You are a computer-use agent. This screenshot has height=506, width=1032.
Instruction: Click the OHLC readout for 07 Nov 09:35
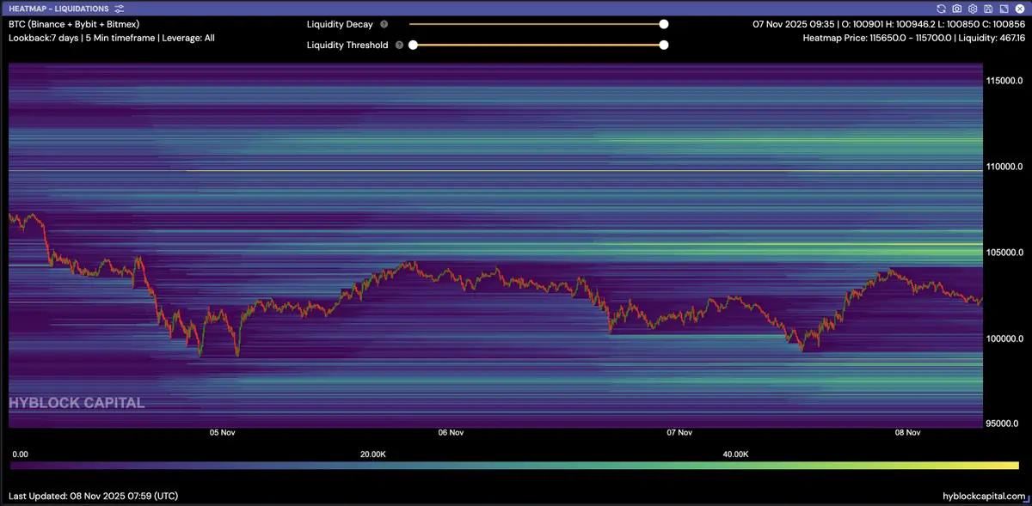coord(888,25)
